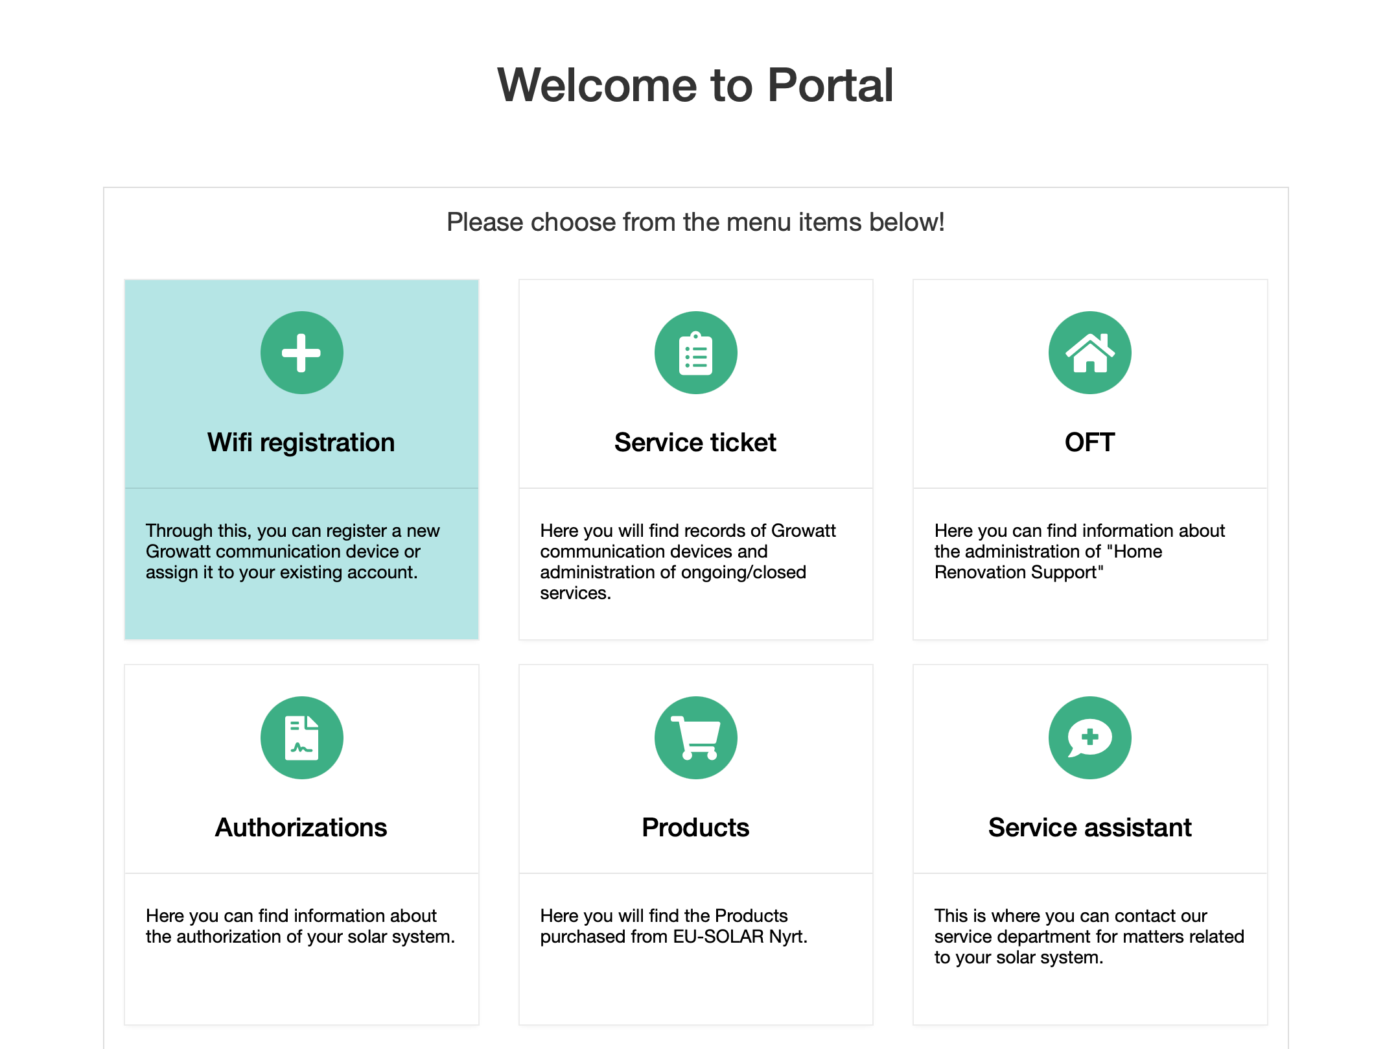Click the Home Renovation Support description
The width and height of the screenshot is (1396, 1049).
tap(1079, 551)
